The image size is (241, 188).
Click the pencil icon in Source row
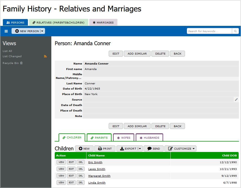(236, 99)
